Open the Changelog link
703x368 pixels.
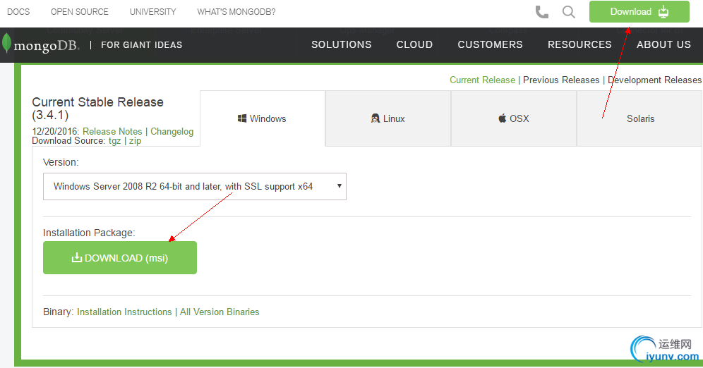[x=172, y=131]
